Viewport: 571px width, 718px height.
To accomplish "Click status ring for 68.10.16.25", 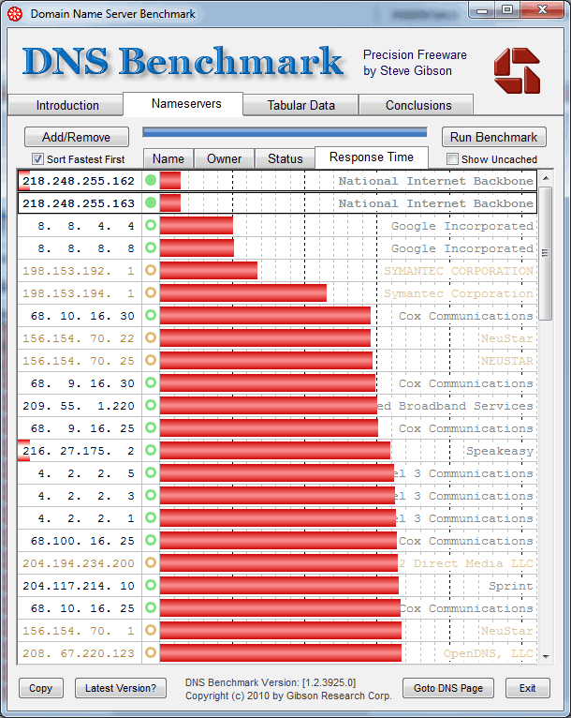I will 151,607.
